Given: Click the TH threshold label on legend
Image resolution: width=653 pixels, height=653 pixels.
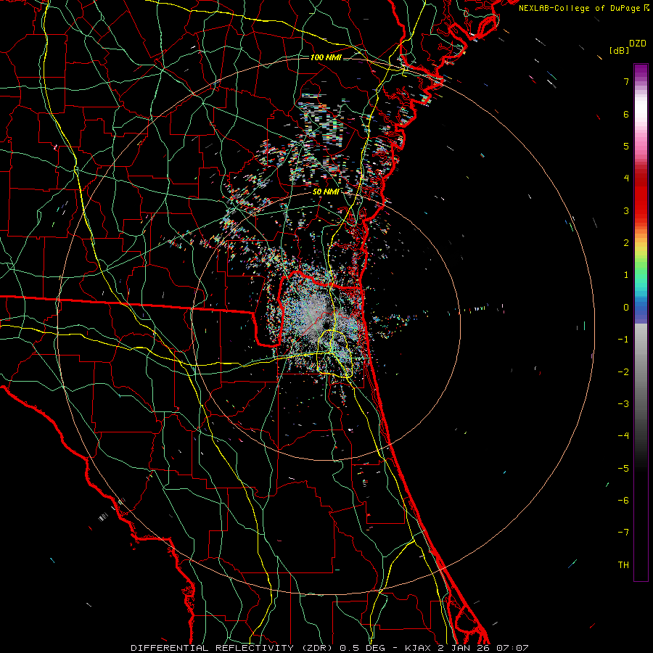Looking at the screenshot, I should tap(623, 565).
